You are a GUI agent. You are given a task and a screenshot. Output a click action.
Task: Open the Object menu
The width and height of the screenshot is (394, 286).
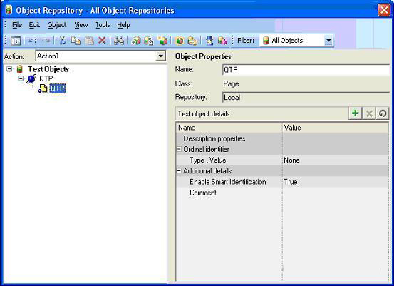(57, 25)
